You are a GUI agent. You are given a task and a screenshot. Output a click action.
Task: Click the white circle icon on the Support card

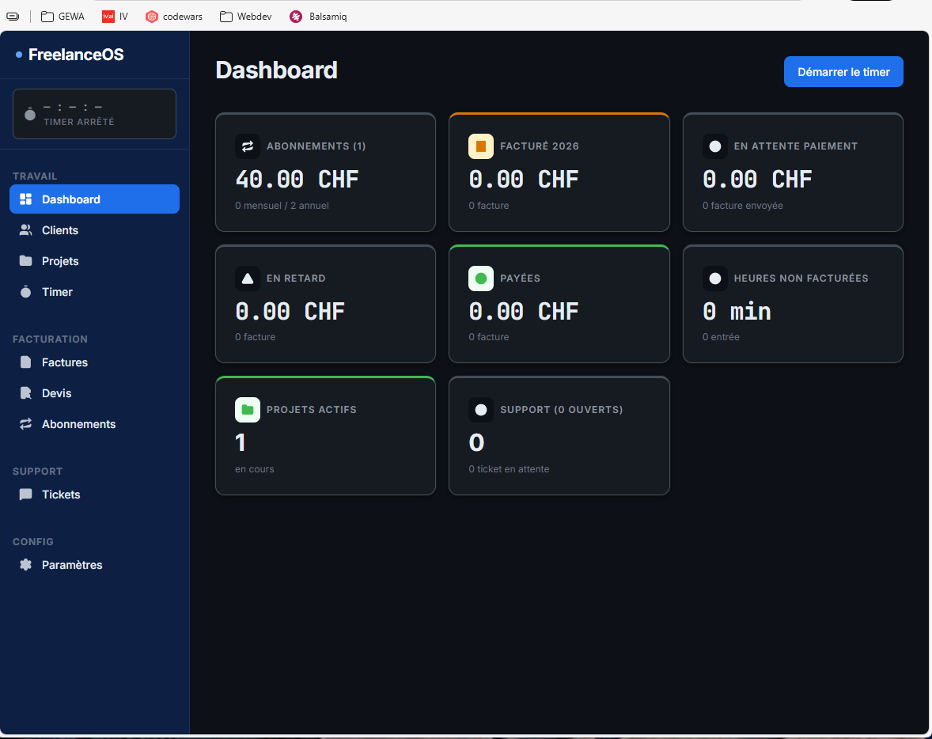pyautogui.click(x=480, y=410)
